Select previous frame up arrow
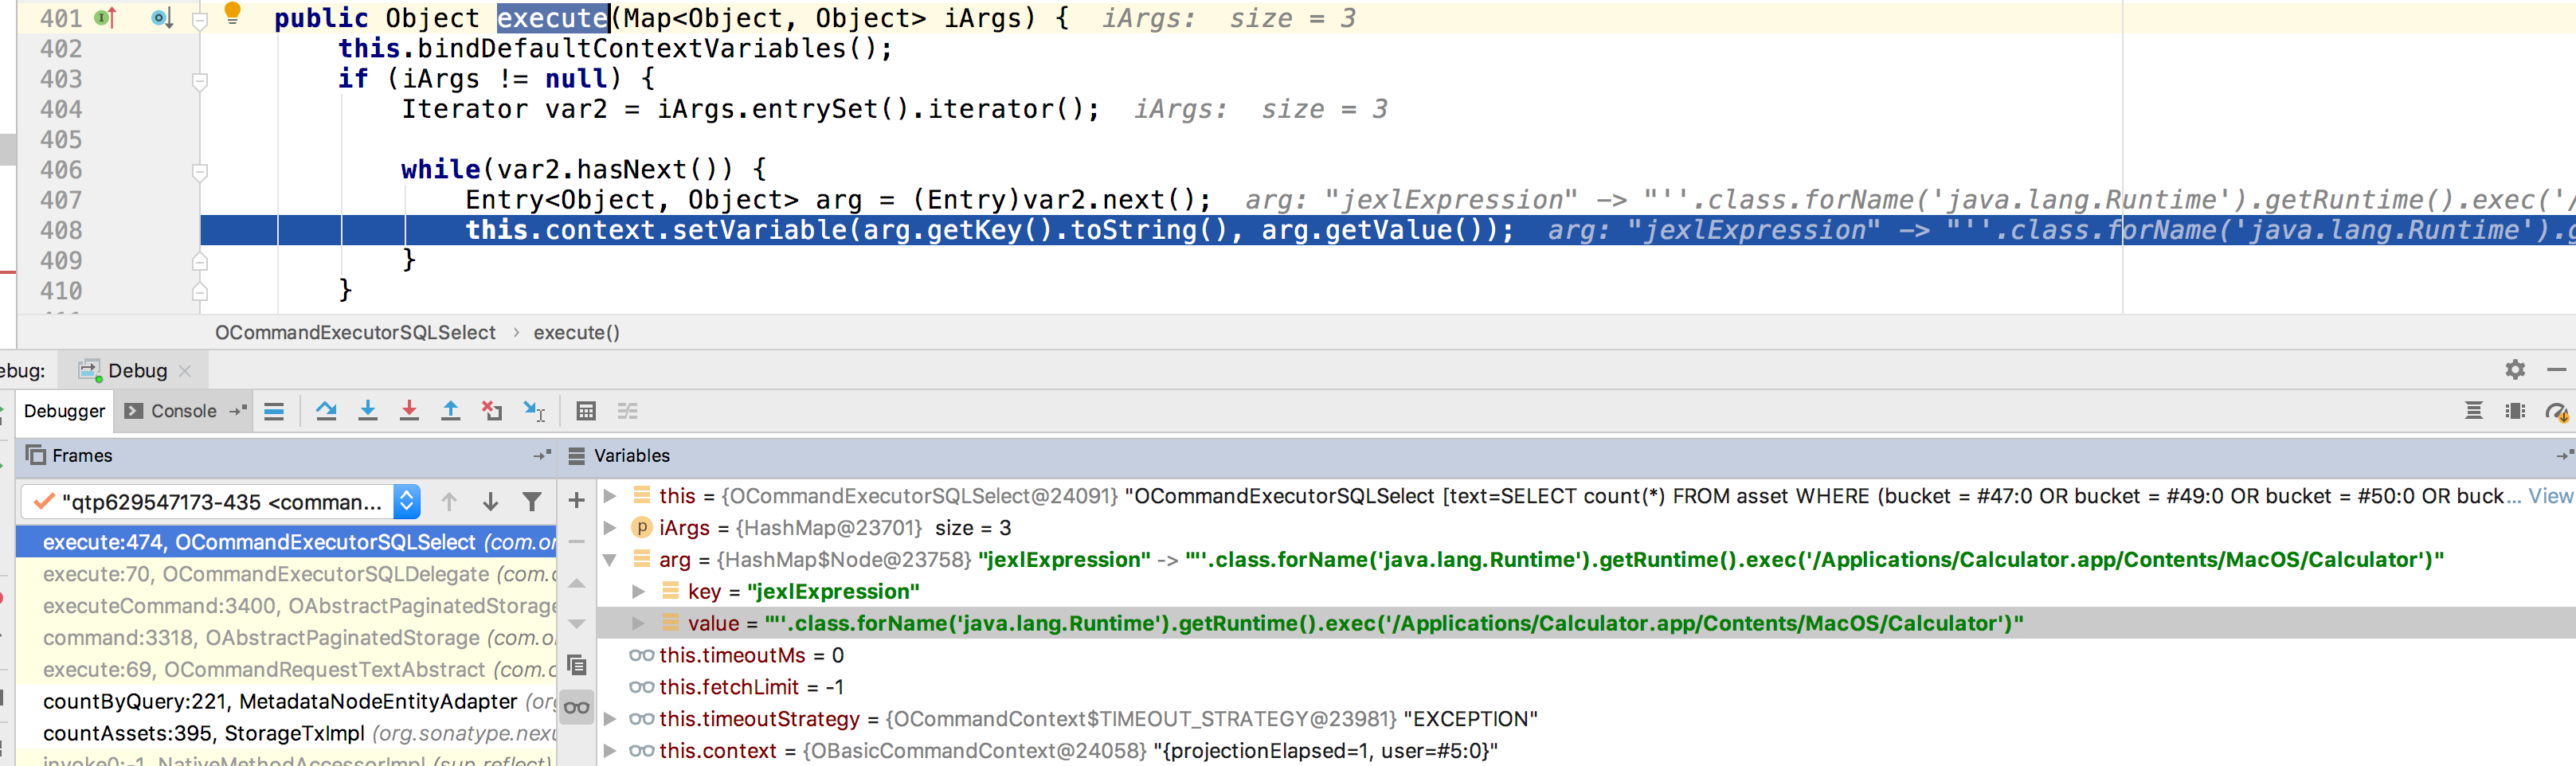Screen dimensions: 2576x766 pos(449,502)
